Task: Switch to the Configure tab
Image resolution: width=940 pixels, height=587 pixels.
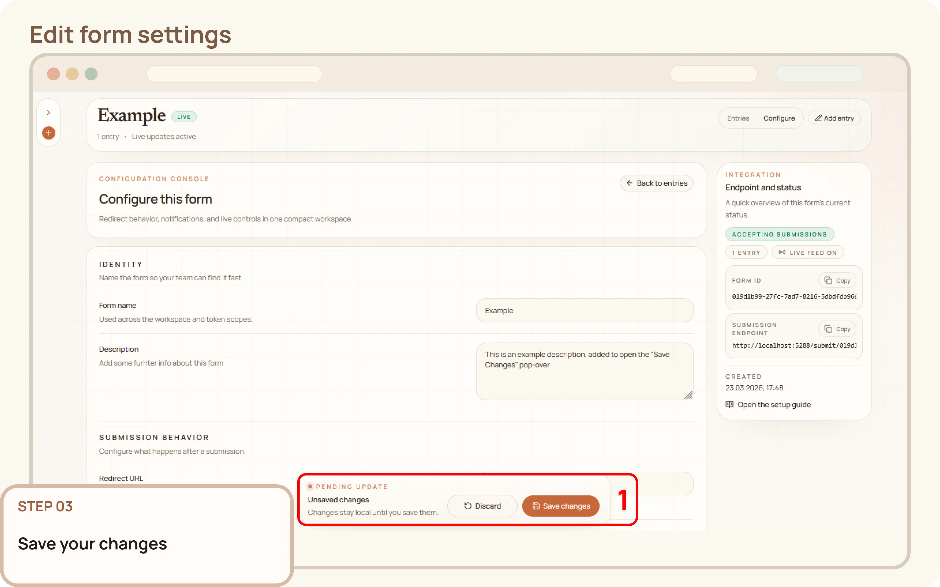Action: (779, 118)
